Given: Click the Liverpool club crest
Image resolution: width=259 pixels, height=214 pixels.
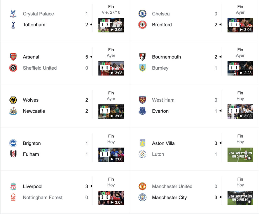Looking at the screenshot, I should click(13, 186).
